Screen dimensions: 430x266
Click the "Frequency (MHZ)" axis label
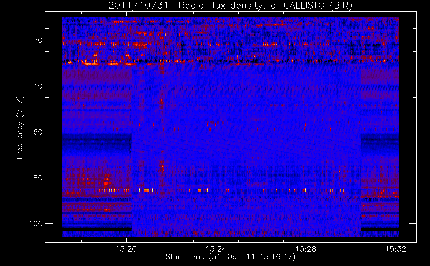coord(20,128)
